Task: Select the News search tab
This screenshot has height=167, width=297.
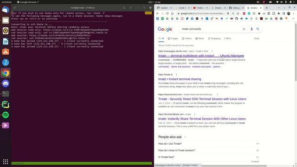Action: 200,39
